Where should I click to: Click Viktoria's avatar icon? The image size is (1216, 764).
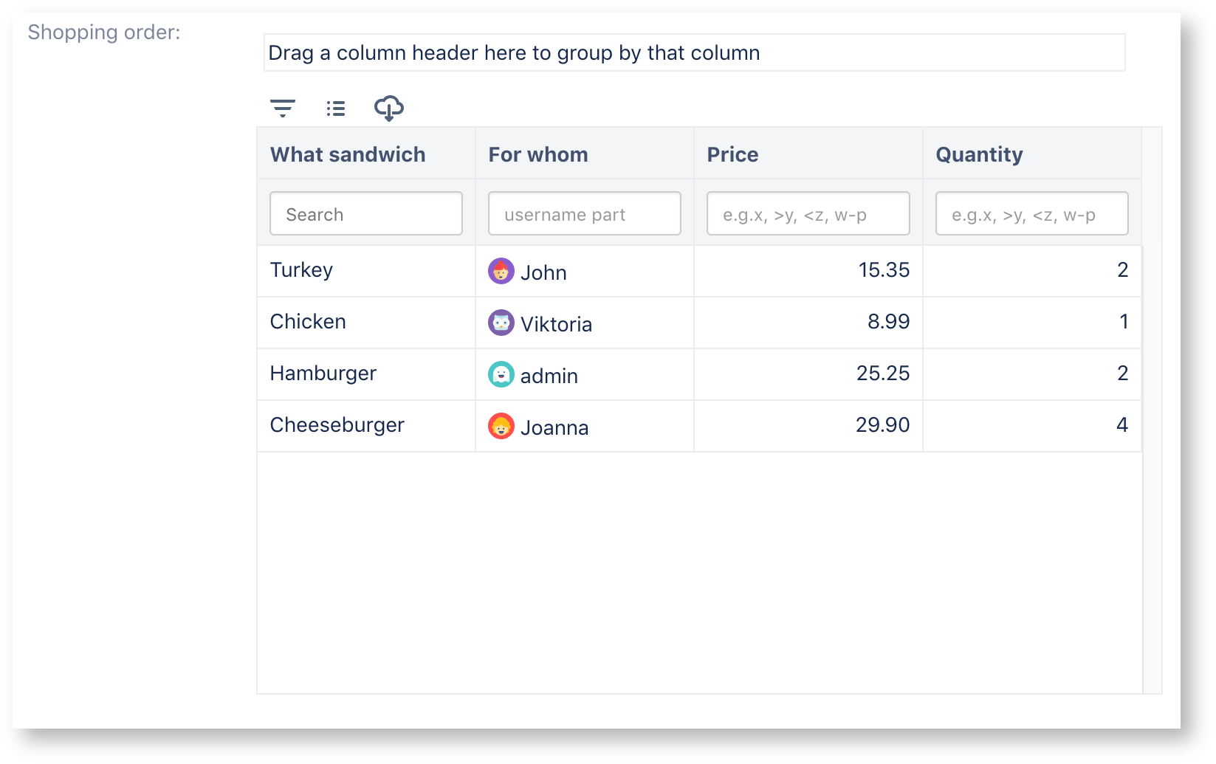501,323
